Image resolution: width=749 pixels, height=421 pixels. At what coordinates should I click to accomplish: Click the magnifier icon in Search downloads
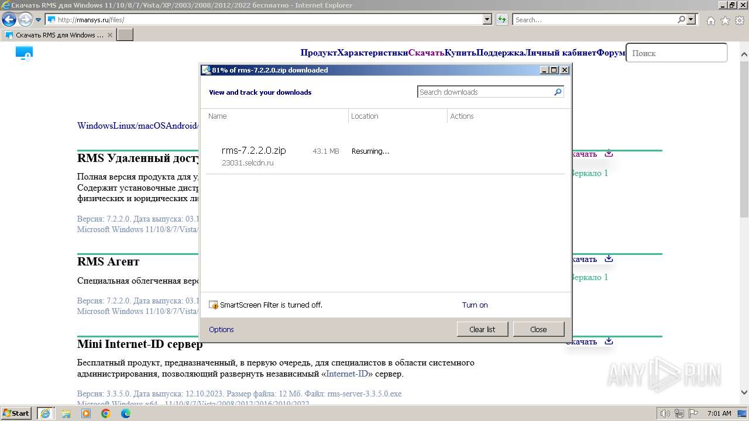(558, 92)
